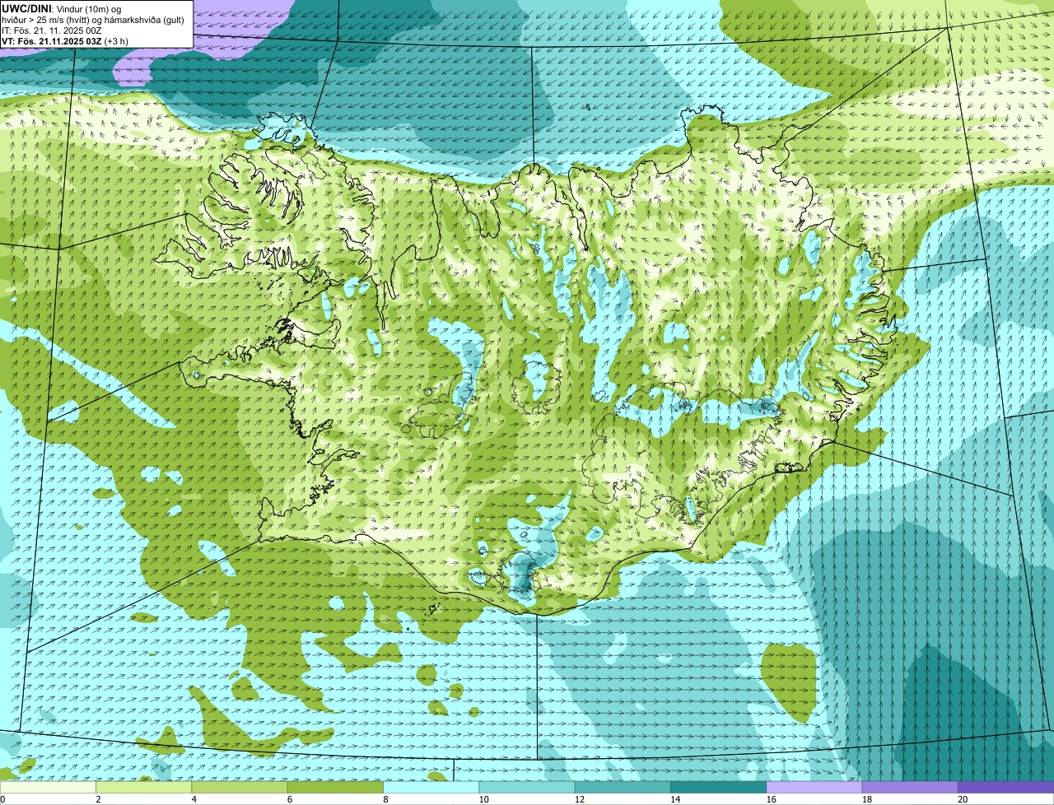Viewport: 1054px width, 805px height.
Task: Click the '8' label on the colour scale
Action: pos(385,799)
